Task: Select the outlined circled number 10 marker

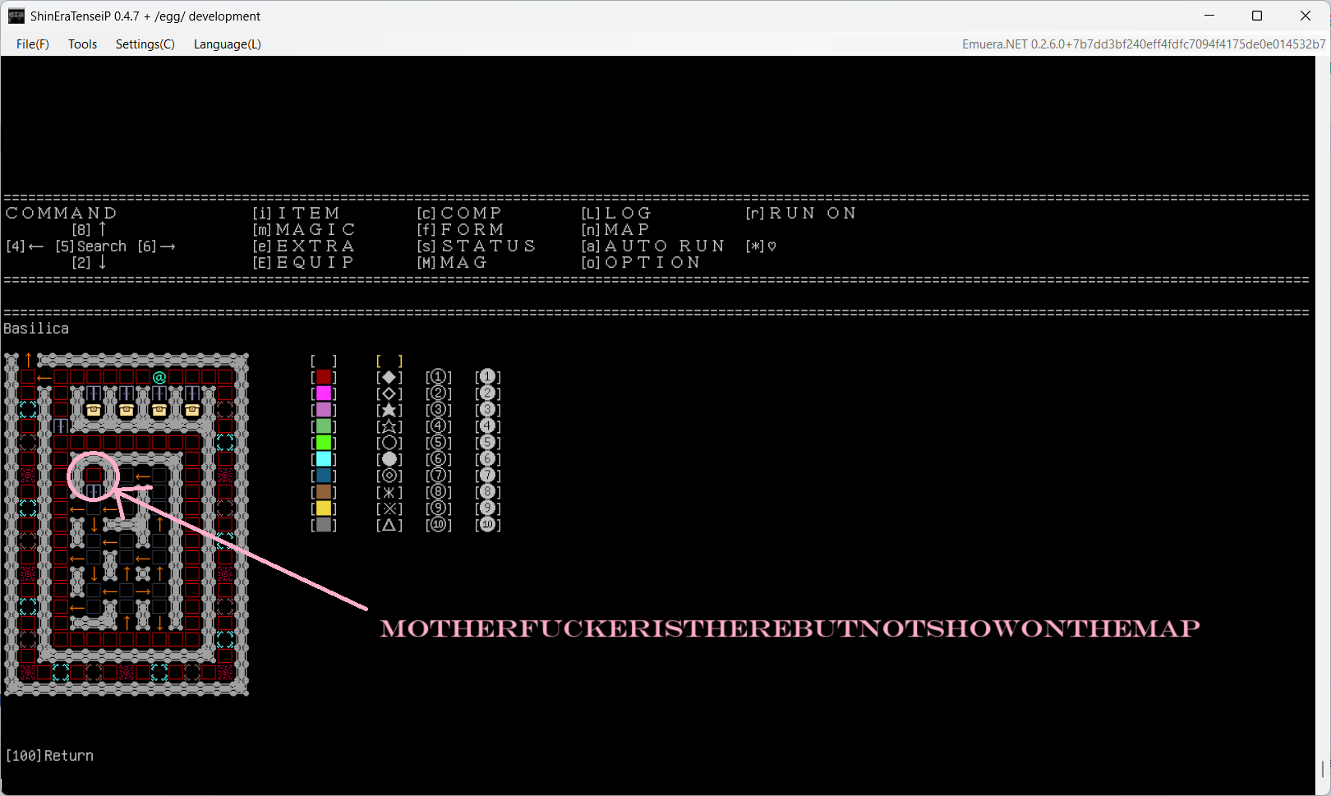Action: pyautogui.click(x=439, y=525)
